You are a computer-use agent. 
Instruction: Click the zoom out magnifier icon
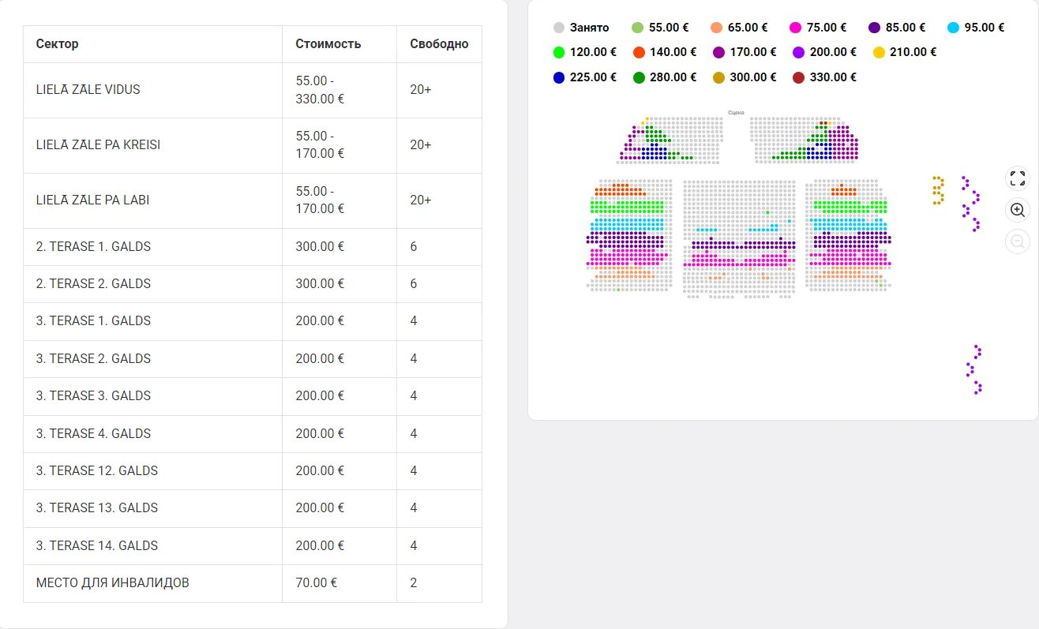[x=1018, y=241]
